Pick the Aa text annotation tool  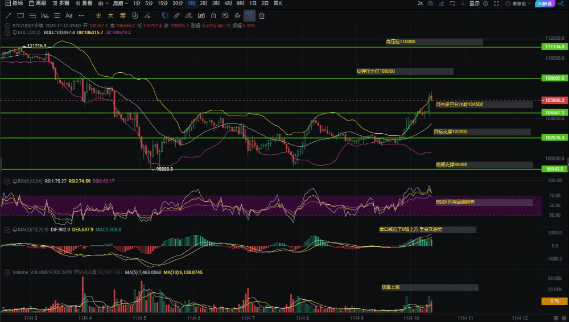tap(69, 15)
